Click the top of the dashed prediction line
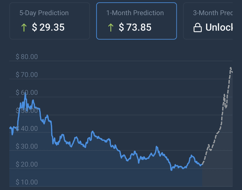The width and height of the screenshot is (242, 190). [x=231, y=68]
